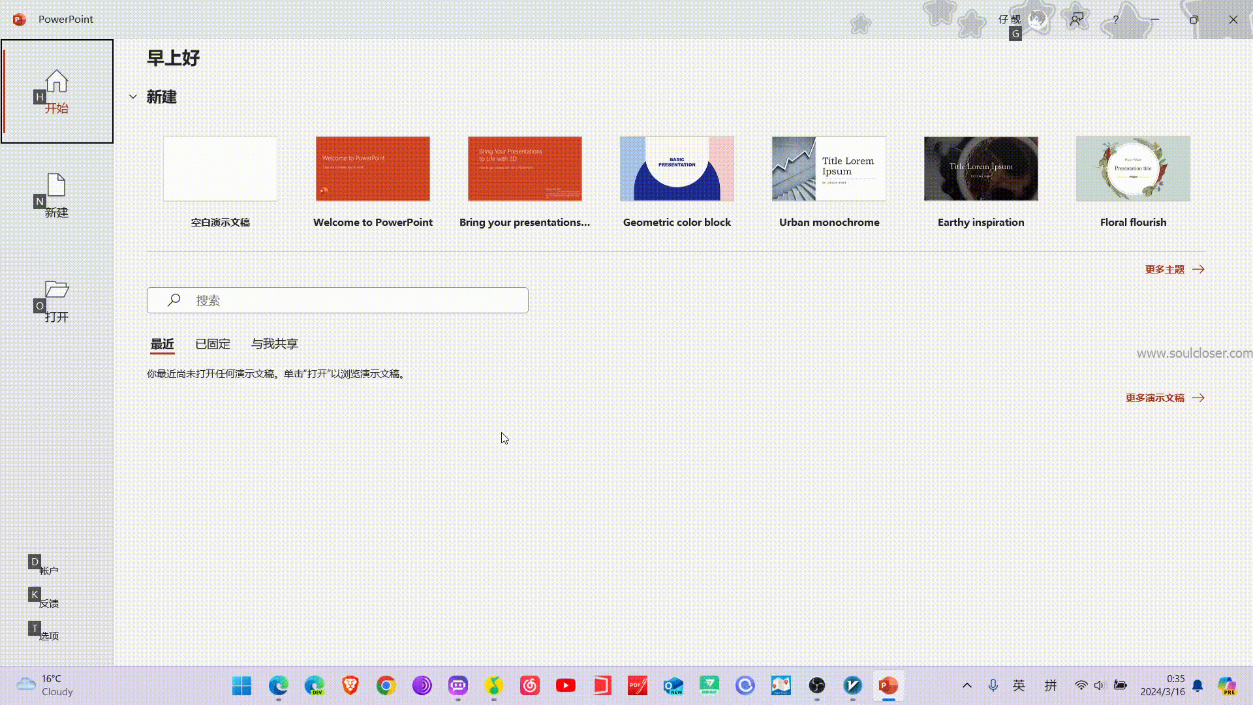This screenshot has width=1253, height=705.
Task: Click the red Office-style taskbar icon
Action: pos(602,685)
